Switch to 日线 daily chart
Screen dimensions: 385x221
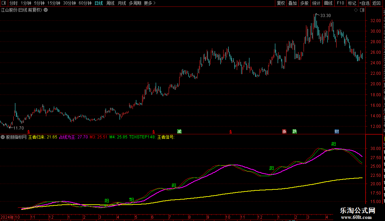click(x=99, y=3)
